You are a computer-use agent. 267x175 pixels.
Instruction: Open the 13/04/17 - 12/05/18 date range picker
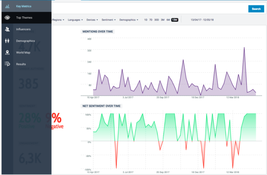click(x=202, y=20)
